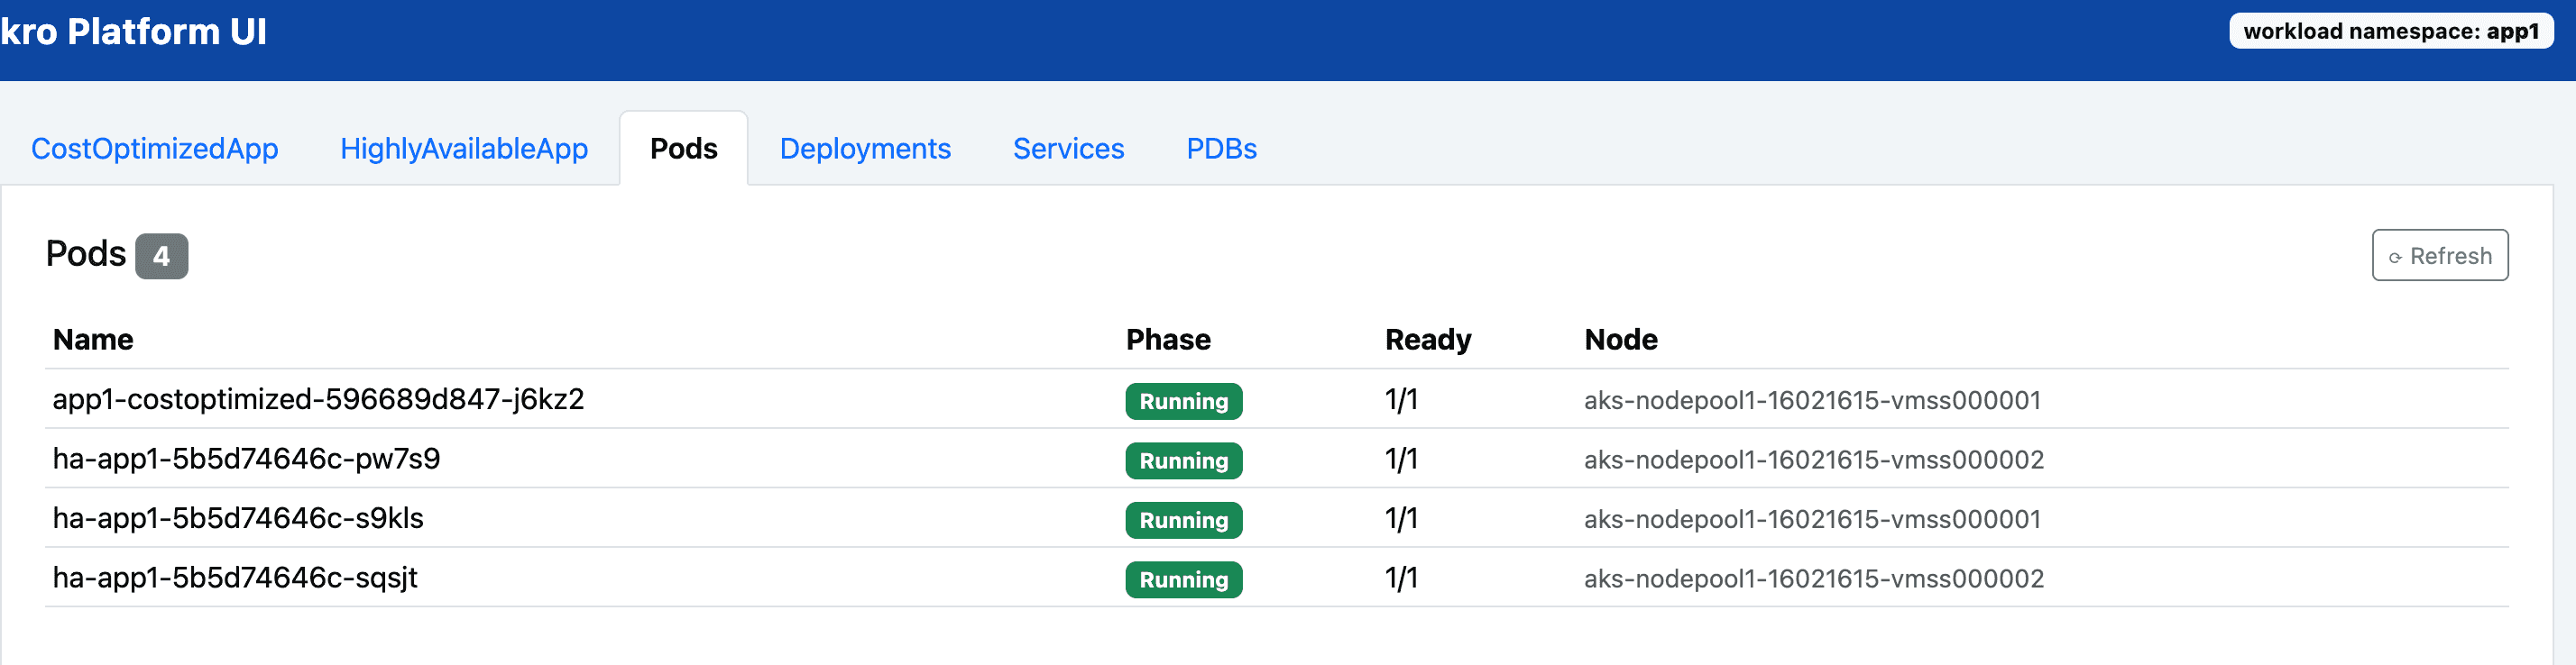Select pod ha-app1-5b5d74646c-s9kls
Image resolution: width=2576 pixels, height=665 pixels.
click(238, 518)
